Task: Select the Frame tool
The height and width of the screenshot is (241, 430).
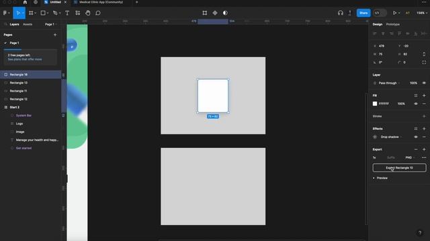Action: click(31, 13)
